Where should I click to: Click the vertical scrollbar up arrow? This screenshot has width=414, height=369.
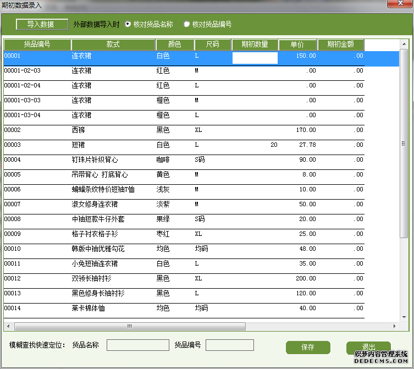click(x=404, y=45)
